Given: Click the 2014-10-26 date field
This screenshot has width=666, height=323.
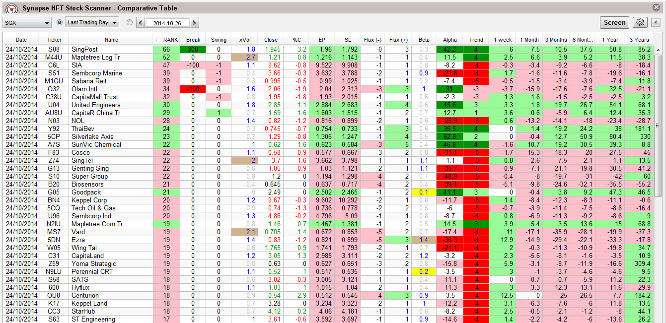Looking at the screenshot, I should pos(167,23).
